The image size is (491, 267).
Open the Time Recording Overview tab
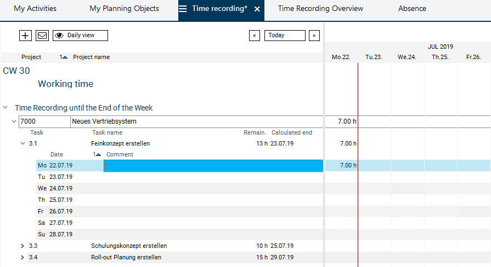coord(320,9)
